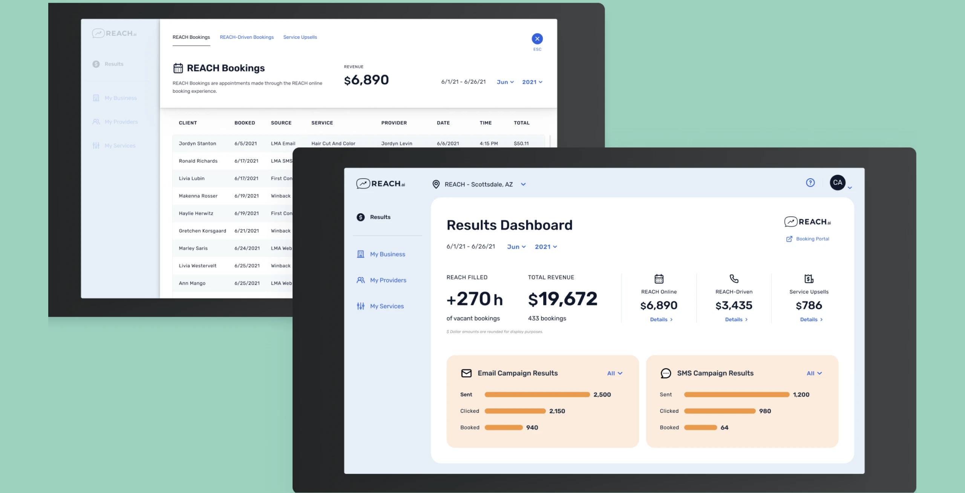Click the My Services sliders icon in dashboard
This screenshot has width=965, height=493.
[361, 306]
